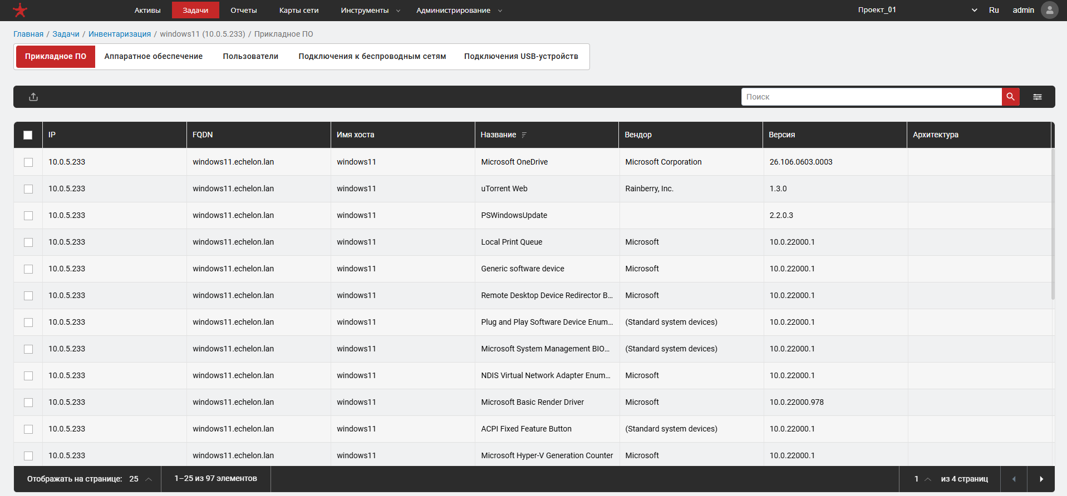Toggle the select-all header checkbox
Viewport: 1067px width, 496px height.
[x=28, y=135]
